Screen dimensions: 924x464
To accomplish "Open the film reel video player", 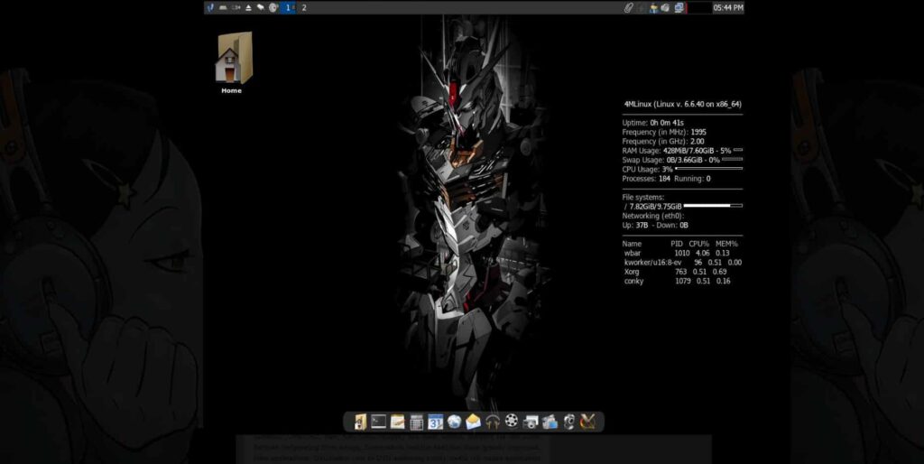I will 512,422.
